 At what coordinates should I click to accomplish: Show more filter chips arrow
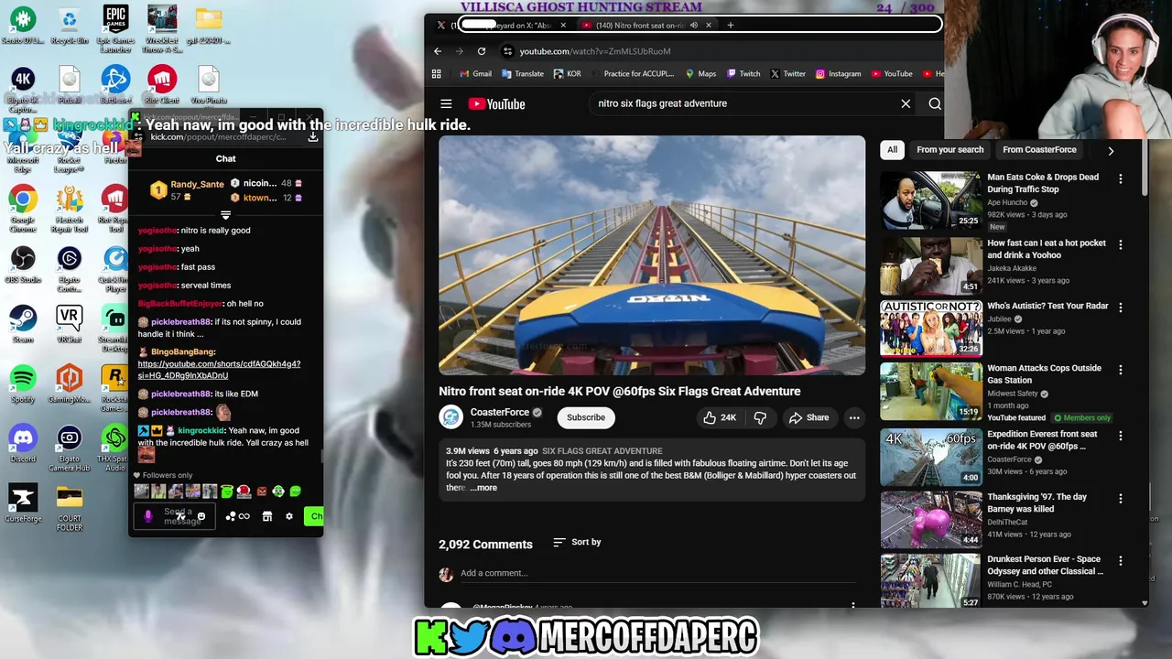coord(1111,150)
